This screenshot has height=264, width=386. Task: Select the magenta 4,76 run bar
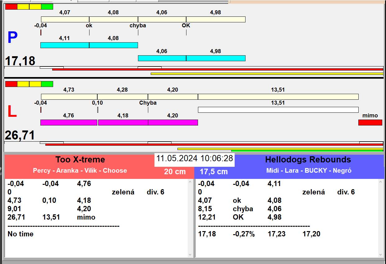click(x=69, y=122)
